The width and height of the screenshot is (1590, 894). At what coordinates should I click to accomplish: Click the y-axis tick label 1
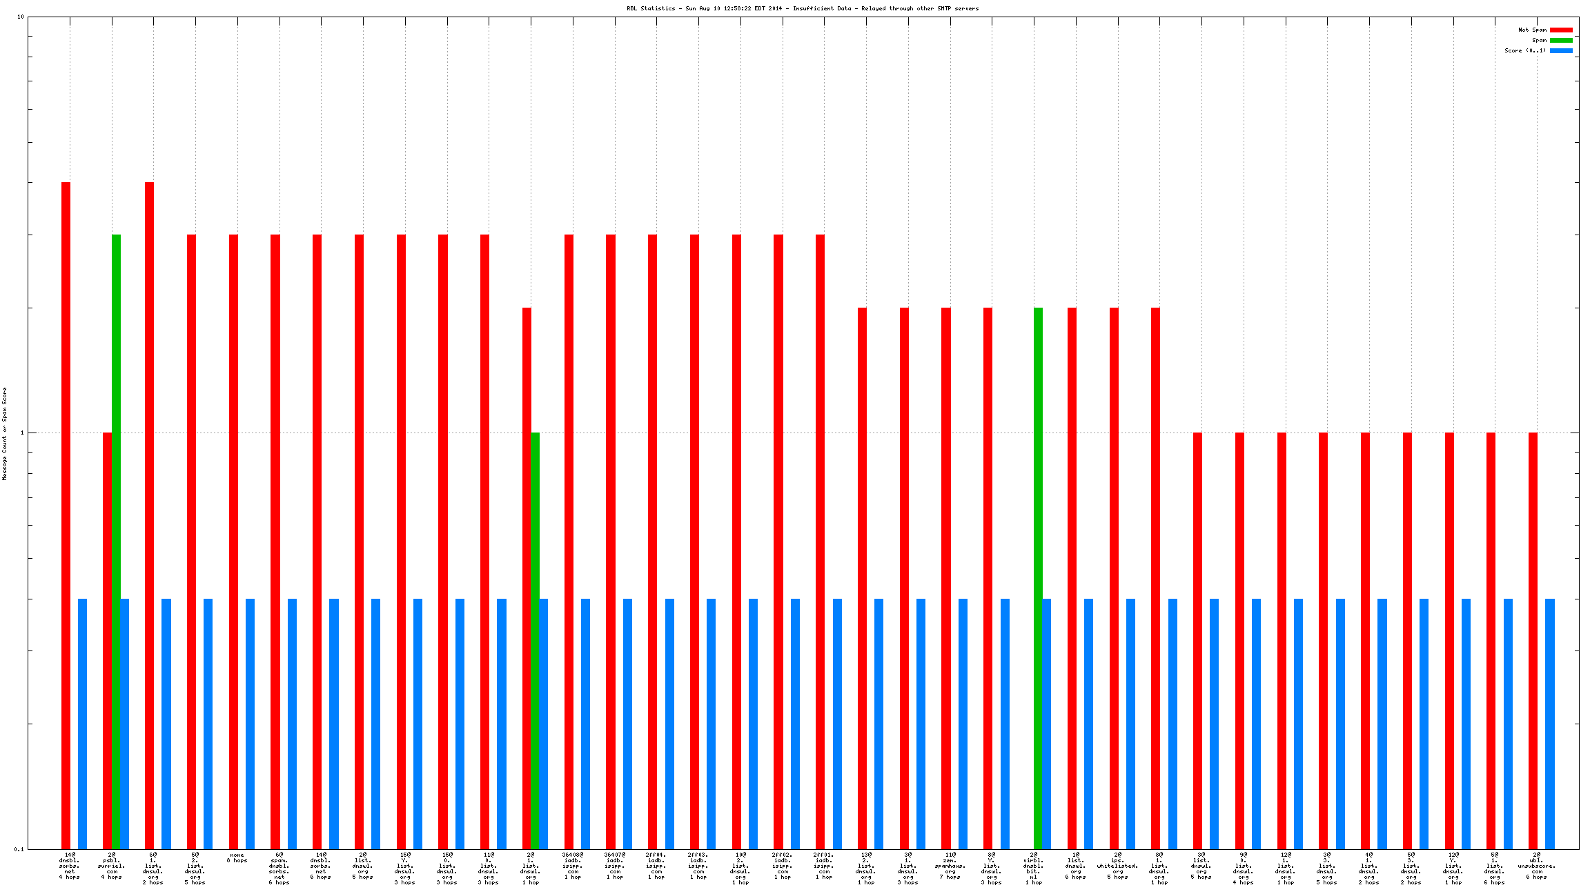point(22,433)
